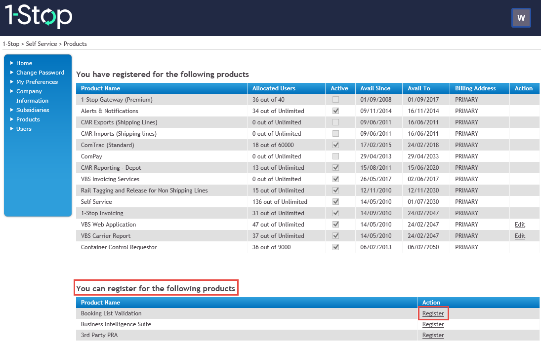Select the ComPay product name
Viewport: 541px width, 344px height.
click(91, 156)
